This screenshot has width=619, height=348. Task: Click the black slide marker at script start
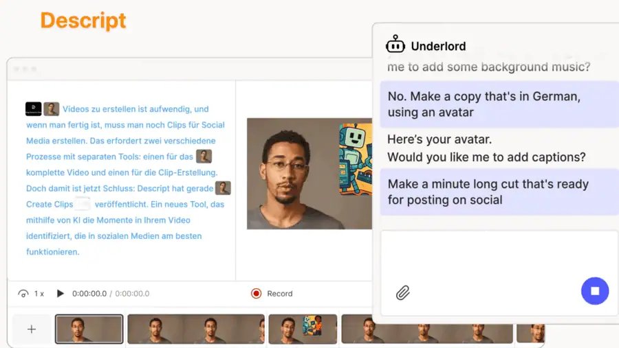point(34,108)
